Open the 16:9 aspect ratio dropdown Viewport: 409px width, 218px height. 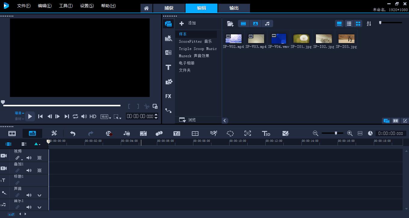click(106, 117)
